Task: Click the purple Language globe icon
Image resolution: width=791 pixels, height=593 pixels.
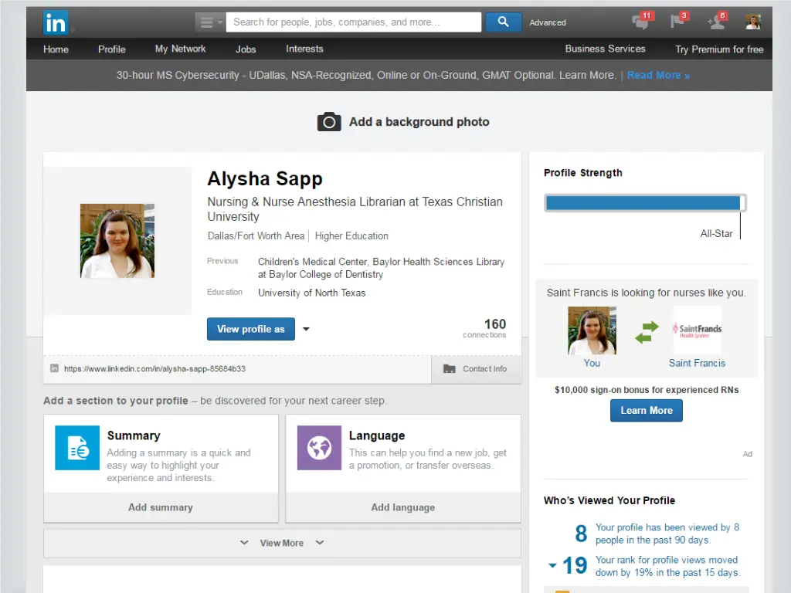Action: pyautogui.click(x=319, y=448)
